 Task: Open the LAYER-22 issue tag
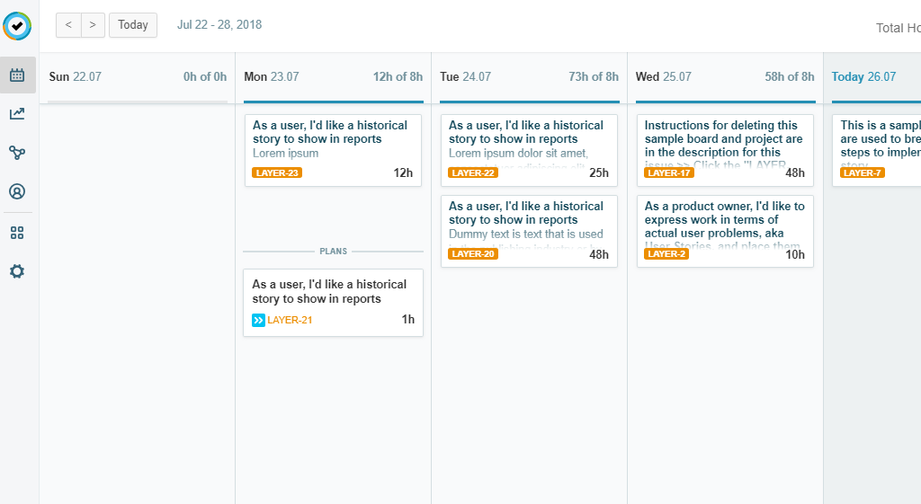[473, 172]
